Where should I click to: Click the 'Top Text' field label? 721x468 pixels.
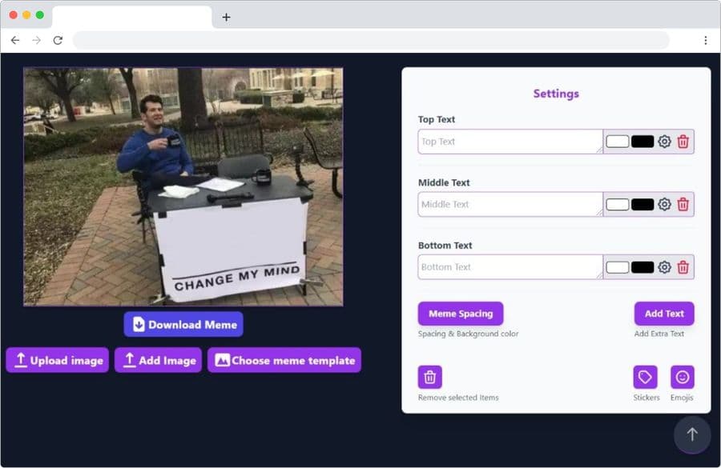click(x=437, y=119)
